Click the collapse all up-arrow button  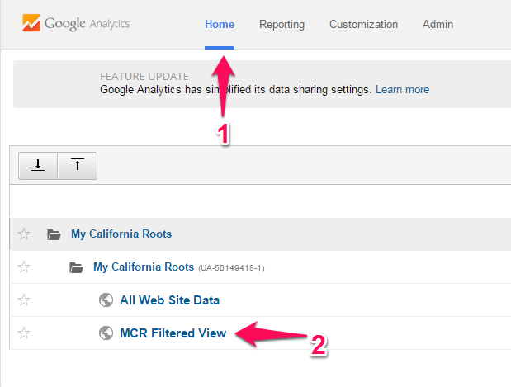click(x=78, y=166)
